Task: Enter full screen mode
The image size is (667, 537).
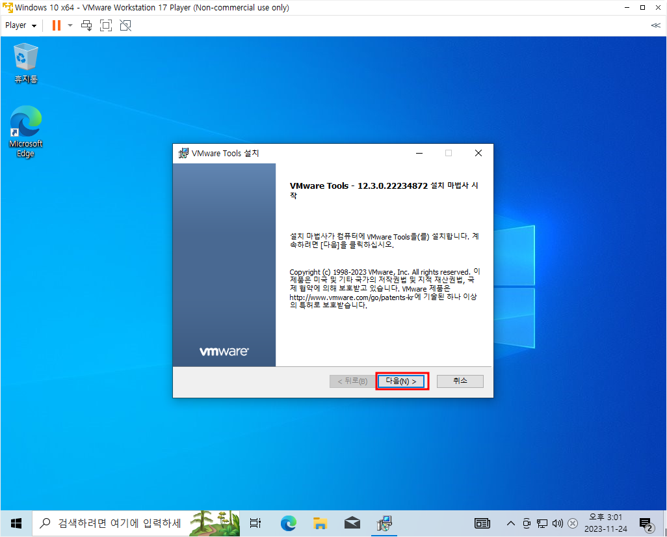Action: [x=105, y=25]
